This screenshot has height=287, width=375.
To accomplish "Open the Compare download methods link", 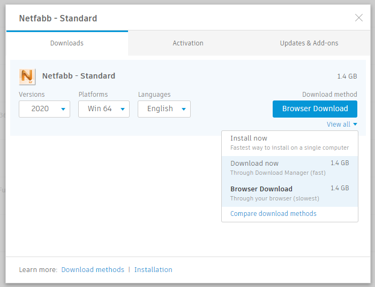I will pos(273,214).
